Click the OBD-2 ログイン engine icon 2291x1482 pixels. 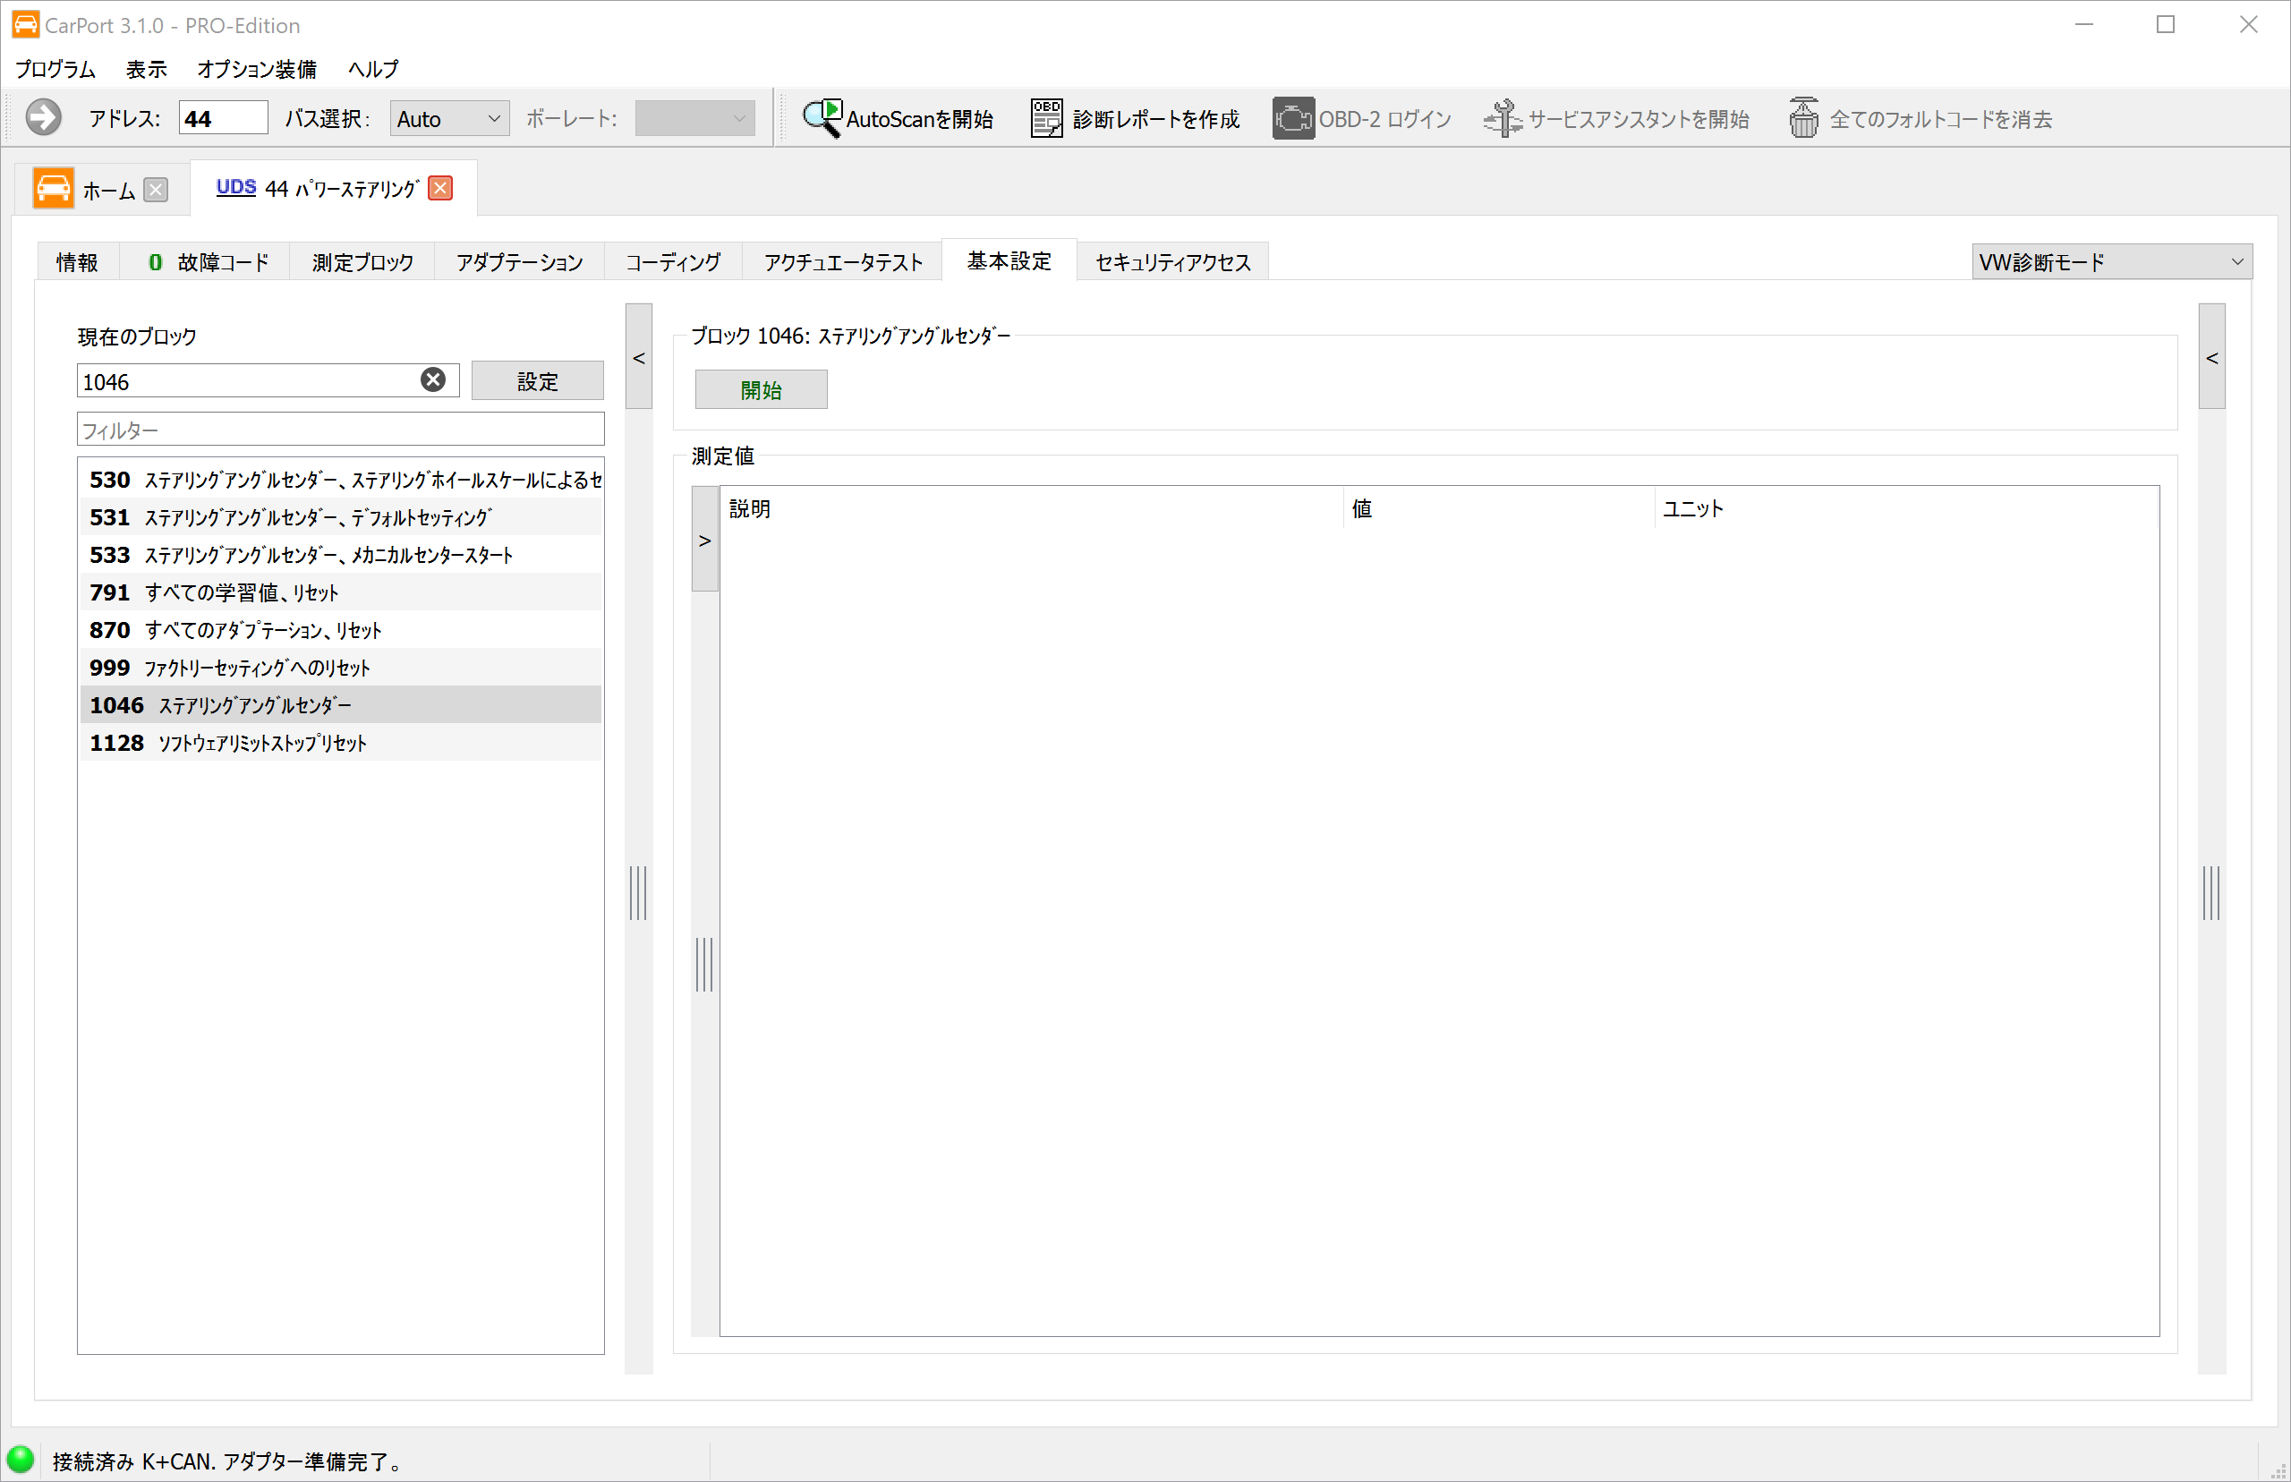coord(1293,118)
